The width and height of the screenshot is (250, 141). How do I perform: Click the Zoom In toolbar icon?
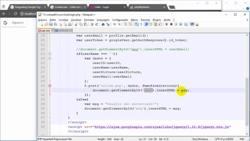(114, 24)
